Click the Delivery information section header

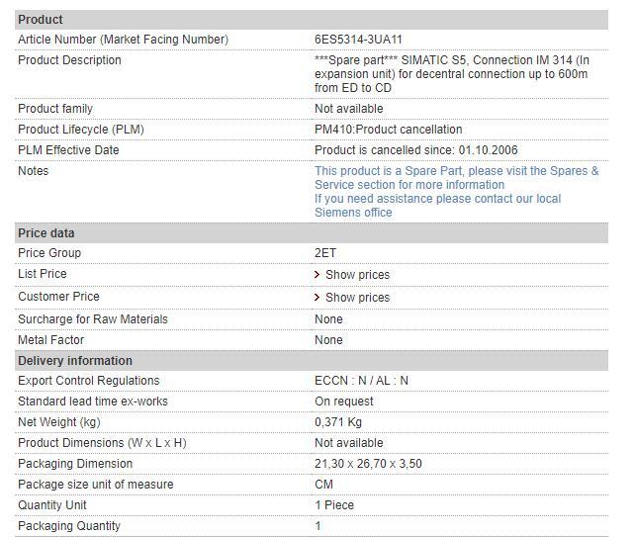click(x=75, y=361)
